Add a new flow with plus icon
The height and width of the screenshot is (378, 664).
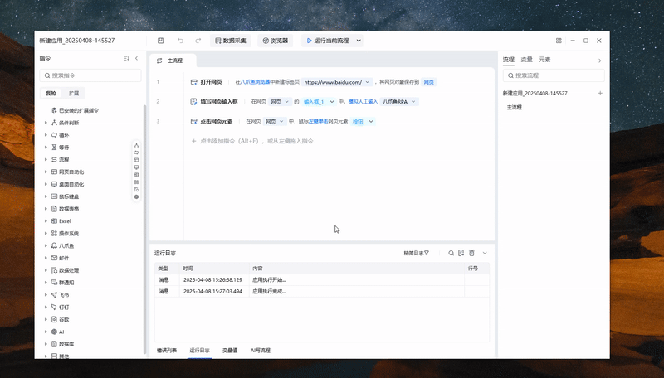point(600,93)
